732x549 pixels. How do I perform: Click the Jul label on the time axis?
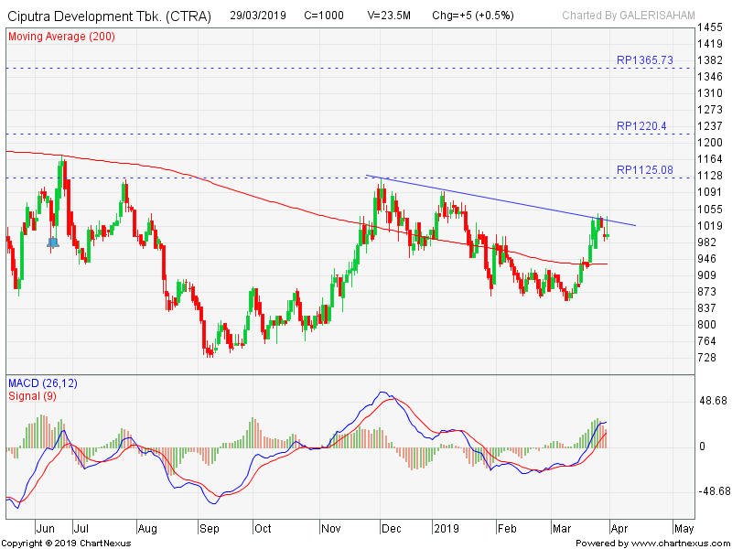[81, 529]
